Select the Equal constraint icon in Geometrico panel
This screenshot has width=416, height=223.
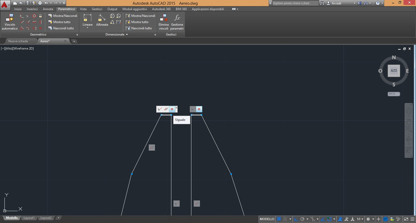pos(41,29)
